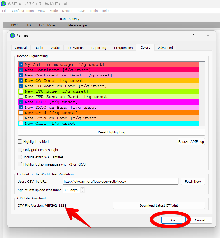Select the green New ITU Zone row
220x238 pixels.
coord(109,91)
